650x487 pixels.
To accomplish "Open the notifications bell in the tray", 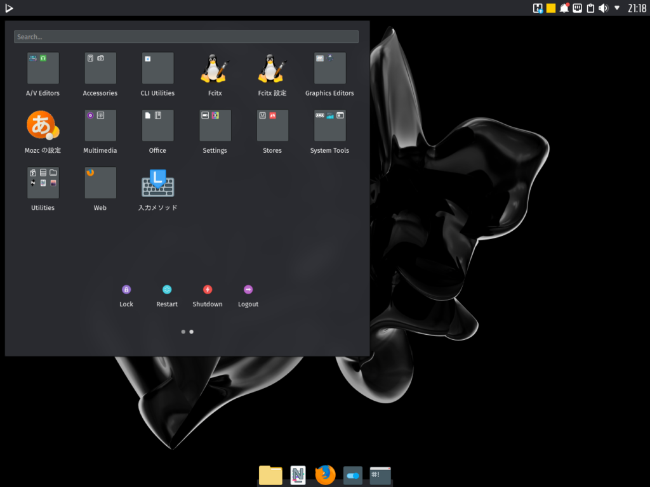I will (564, 8).
